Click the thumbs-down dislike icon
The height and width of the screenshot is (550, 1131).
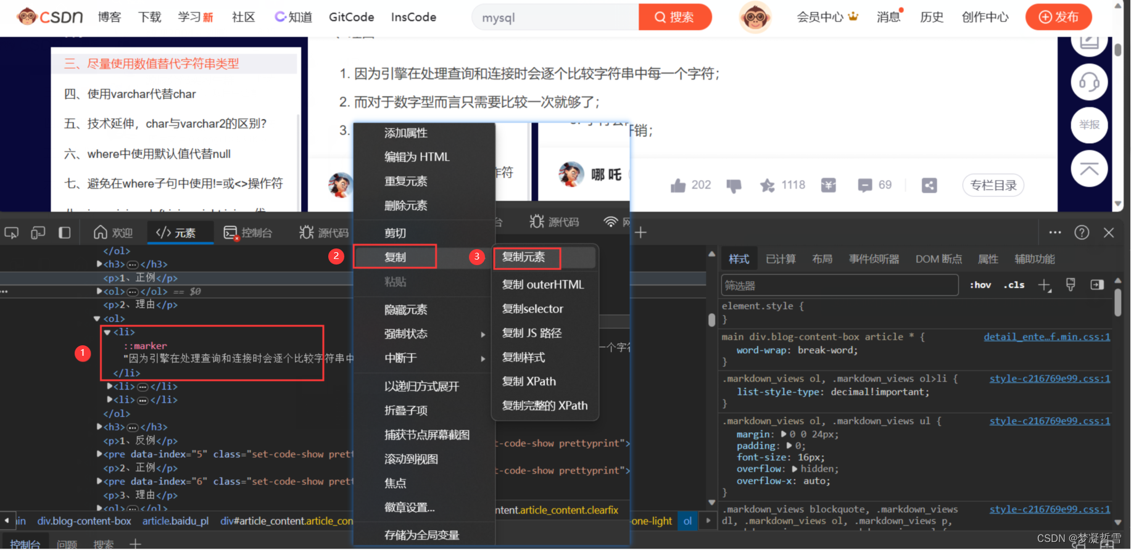point(734,185)
